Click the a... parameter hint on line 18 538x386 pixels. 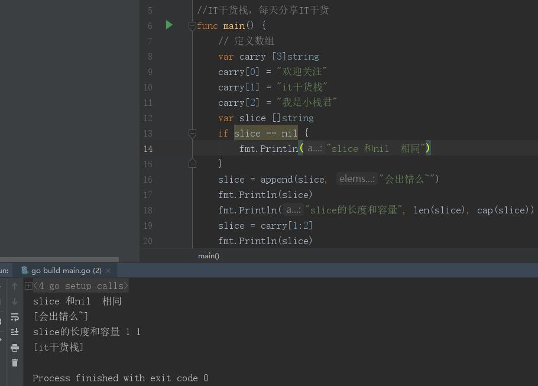tap(293, 209)
